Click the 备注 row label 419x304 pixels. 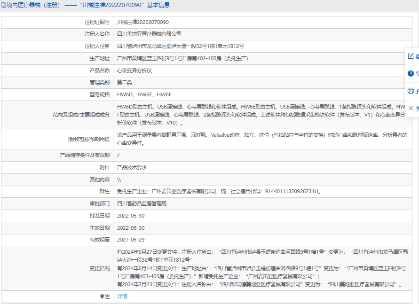click(x=104, y=191)
